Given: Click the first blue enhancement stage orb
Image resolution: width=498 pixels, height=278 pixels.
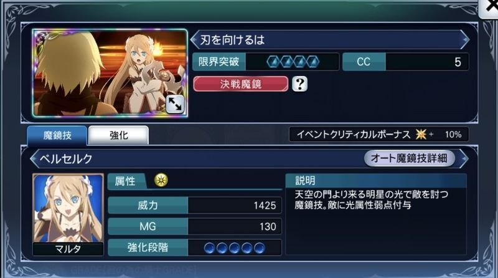Looking at the screenshot, I should (x=209, y=248).
